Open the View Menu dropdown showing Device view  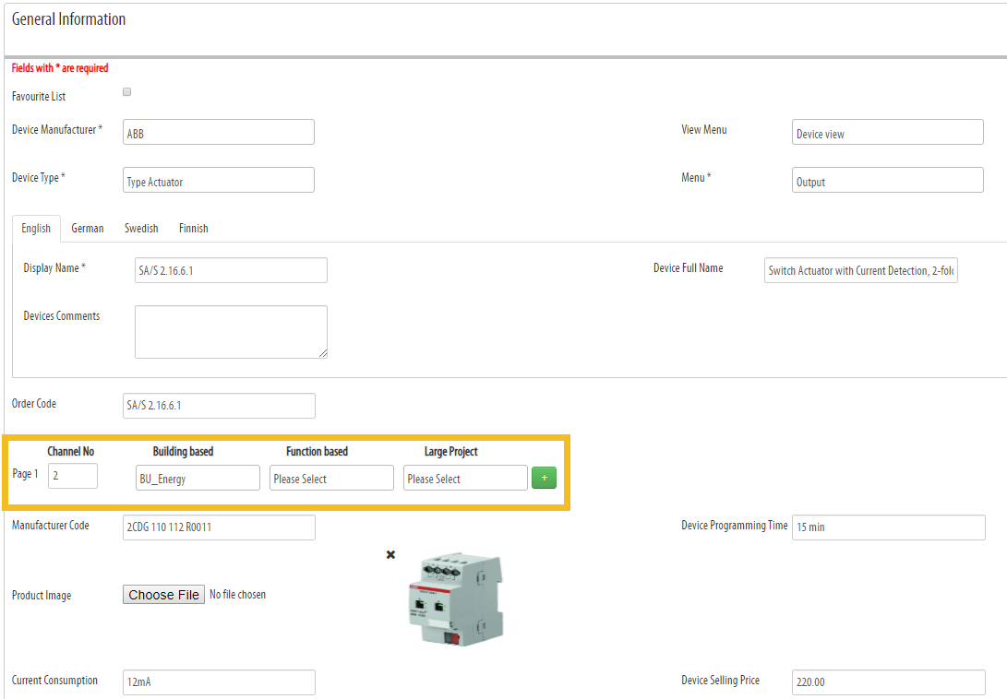click(x=888, y=132)
